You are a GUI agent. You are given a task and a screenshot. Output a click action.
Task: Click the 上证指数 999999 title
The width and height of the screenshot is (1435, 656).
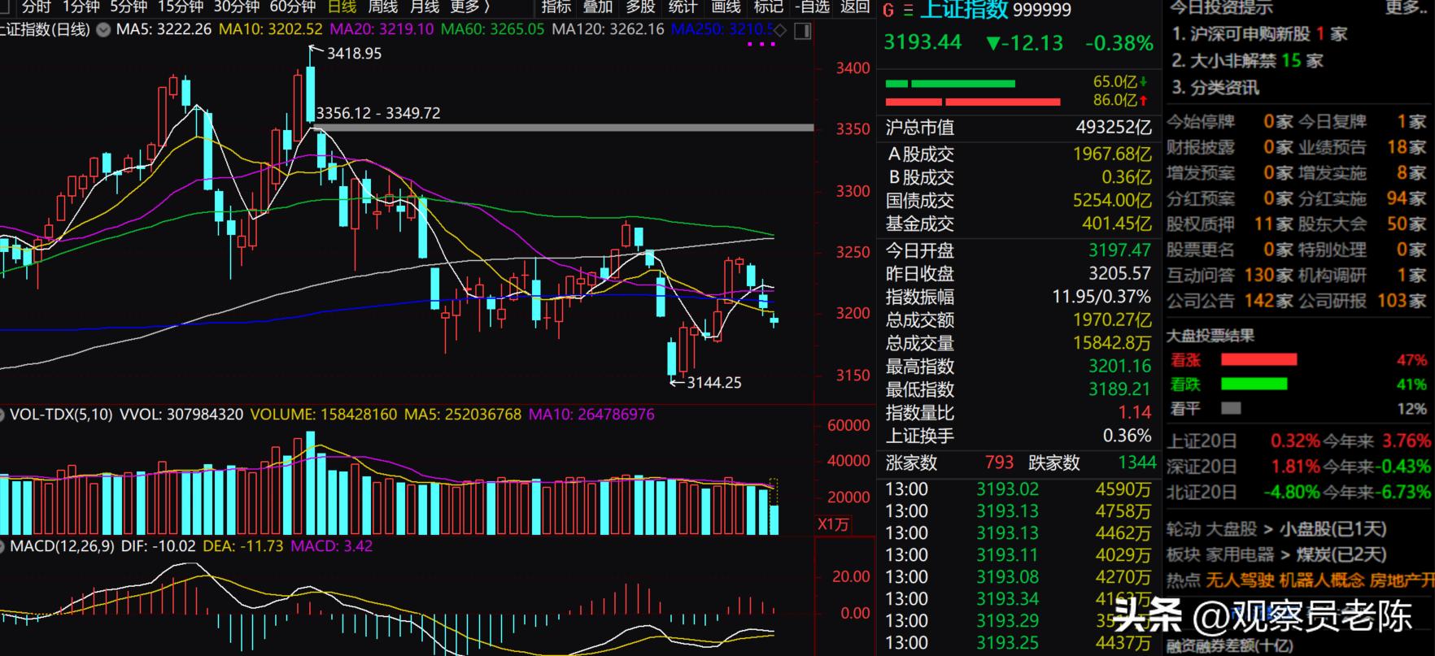(996, 11)
